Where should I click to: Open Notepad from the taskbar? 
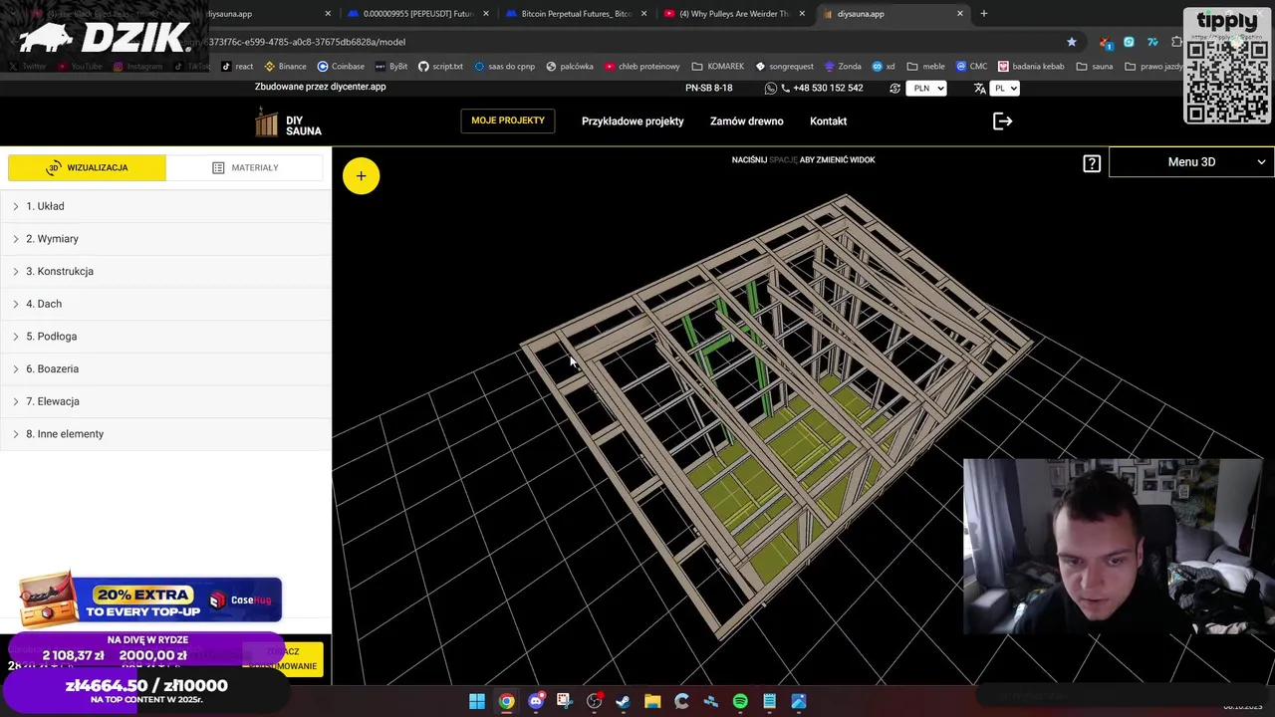[769, 701]
